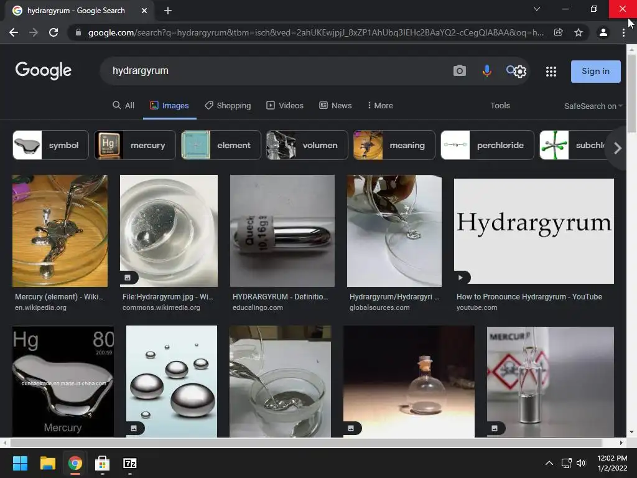This screenshot has height=478, width=637.
Task: Open Microsoft Store from the taskbar
Action: (x=102, y=463)
